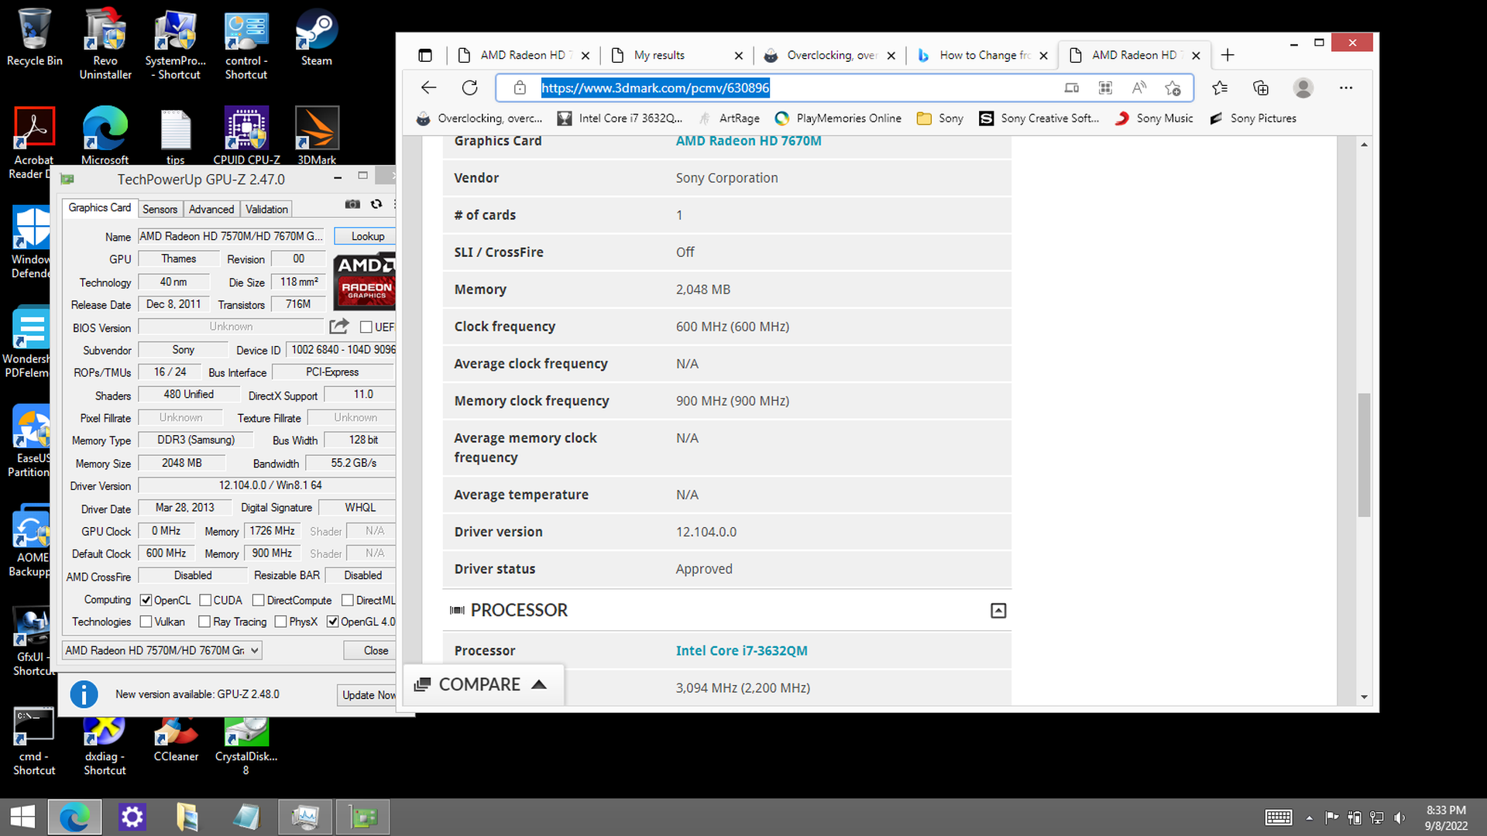Image resolution: width=1487 pixels, height=836 pixels.
Task: Open Edge settings and more menu
Action: [1346, 87]
